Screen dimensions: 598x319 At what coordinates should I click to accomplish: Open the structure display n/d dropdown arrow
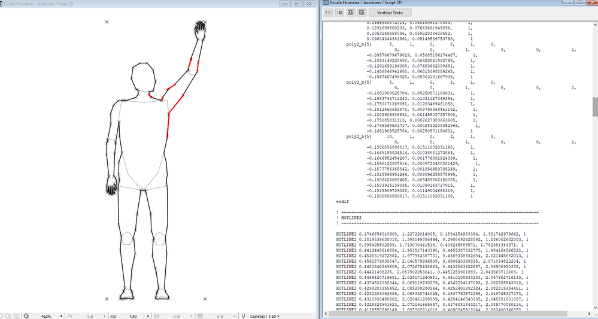(235, 317)
